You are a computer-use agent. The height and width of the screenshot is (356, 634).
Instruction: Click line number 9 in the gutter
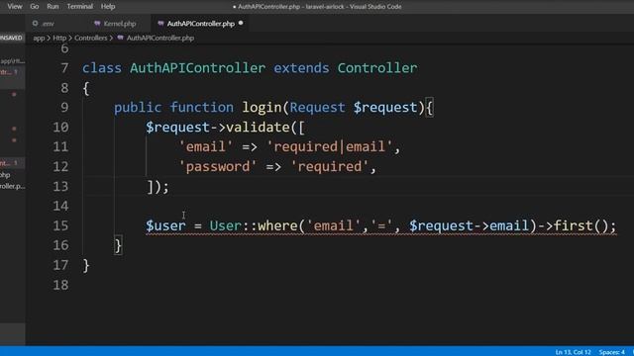pos(64,108)
